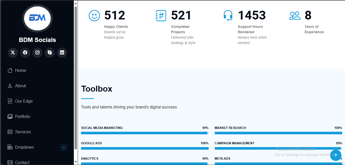Open the About navigation item
Image resolution: width=345 pixels, height=165 pixels.
20,86
